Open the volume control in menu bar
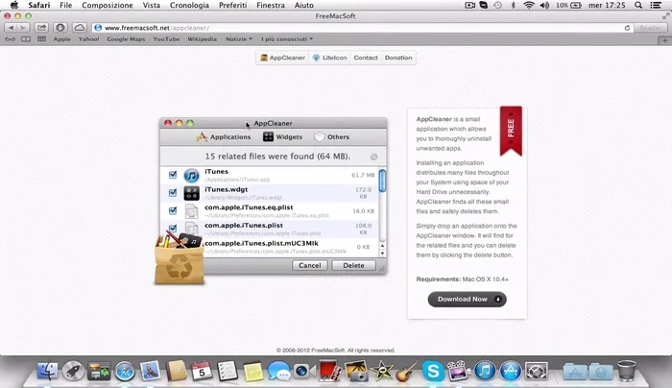 pos(544,5)
